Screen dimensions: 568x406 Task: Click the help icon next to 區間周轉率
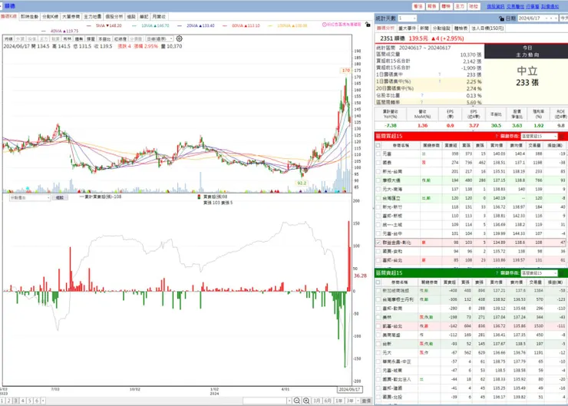[x=422, y=102]
